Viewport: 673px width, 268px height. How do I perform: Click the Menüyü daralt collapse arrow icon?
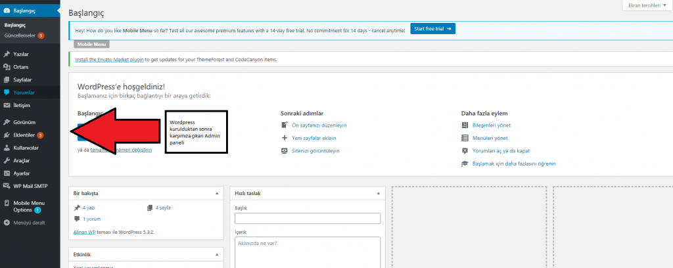[x=7, y=223]
